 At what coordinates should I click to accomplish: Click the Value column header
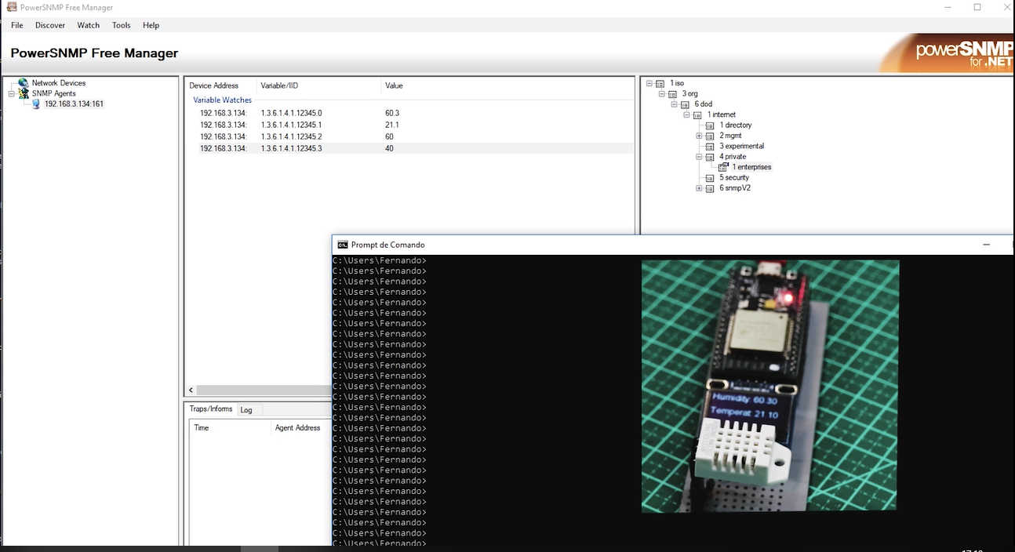pyautogui.click(x=394, y=85)
